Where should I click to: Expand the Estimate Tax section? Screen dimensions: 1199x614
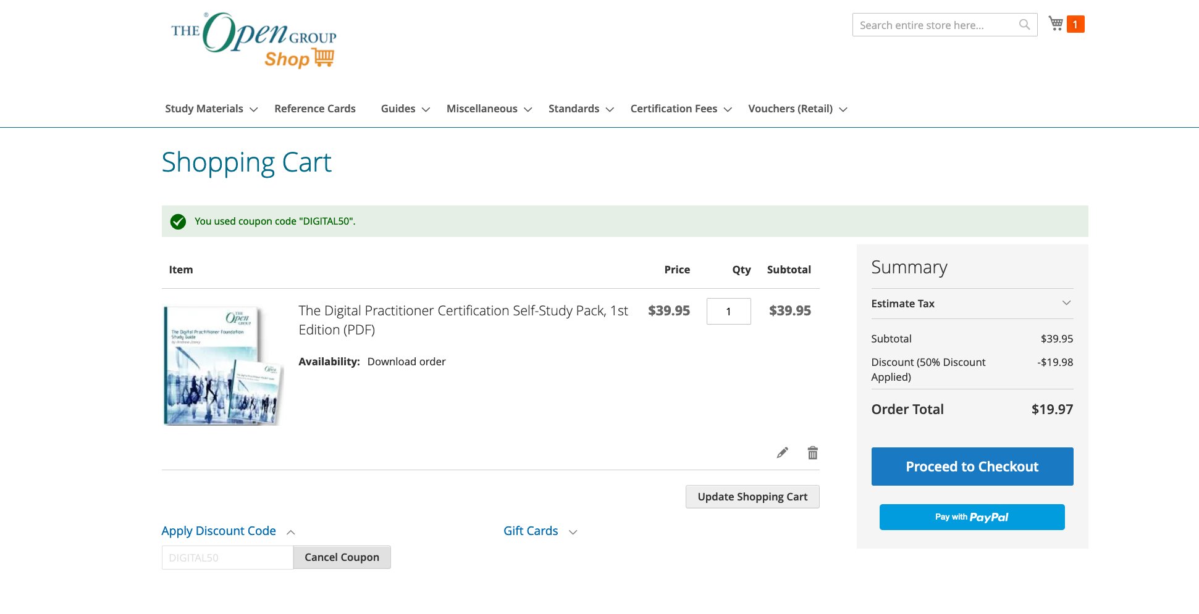coord(972,304)
